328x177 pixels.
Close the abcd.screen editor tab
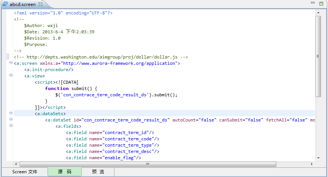click(x=40, y=4)
